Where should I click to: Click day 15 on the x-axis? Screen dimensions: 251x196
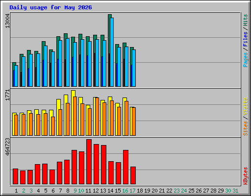pos(118,191)
